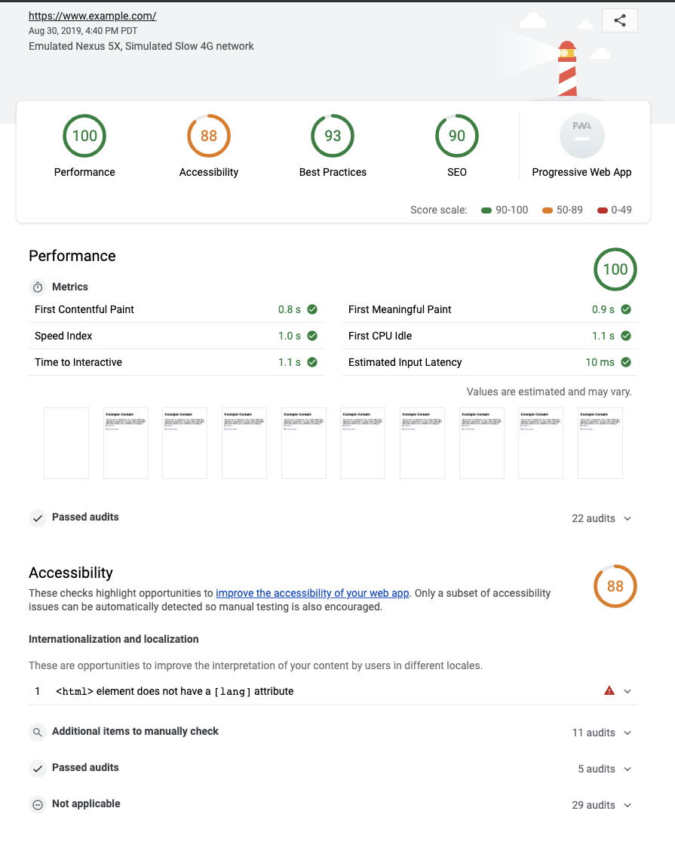Click the magnifier icon for manual checks
675x851 pixels.
coord(38,732)
